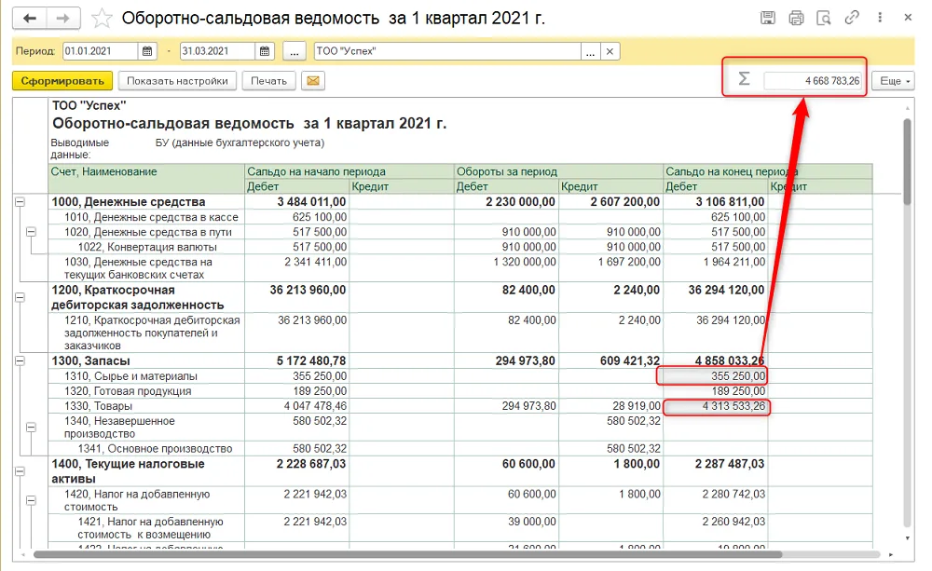Click cell 28 919,00 credit turnover
The image size is (932, 571).
tap(610, 406)
